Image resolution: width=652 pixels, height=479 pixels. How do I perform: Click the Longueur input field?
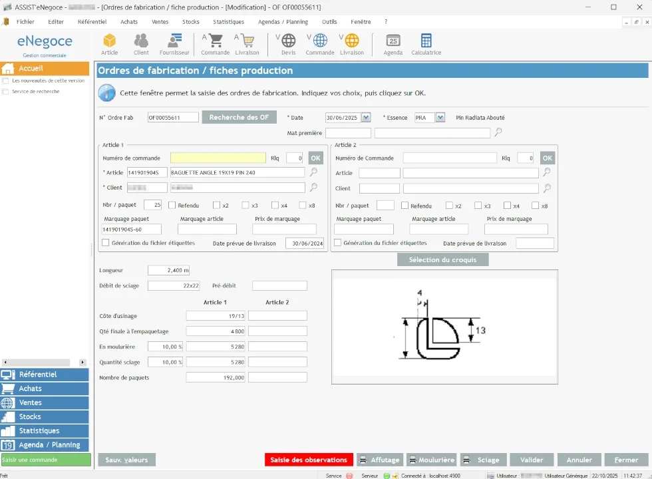[169, 270]
